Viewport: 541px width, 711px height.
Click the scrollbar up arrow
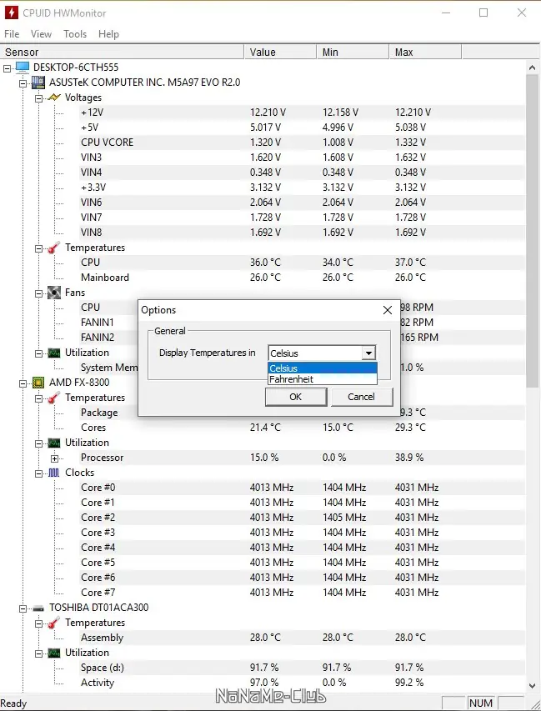tap(533, 68)
